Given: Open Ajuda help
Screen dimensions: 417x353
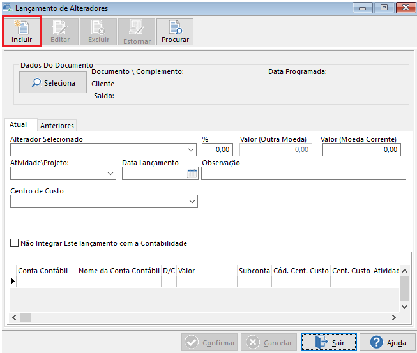Looking at the screenshot, I should click(x=388, y=342).
